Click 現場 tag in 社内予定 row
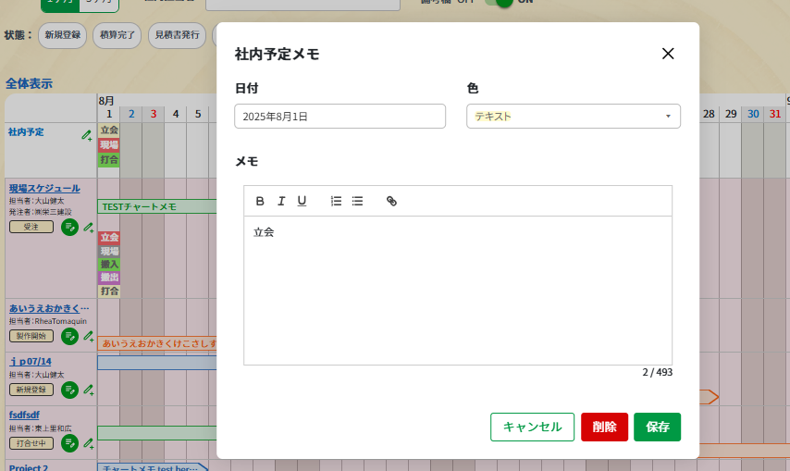The width and height of the screenshot is (790, 471). tap(109, 145)
